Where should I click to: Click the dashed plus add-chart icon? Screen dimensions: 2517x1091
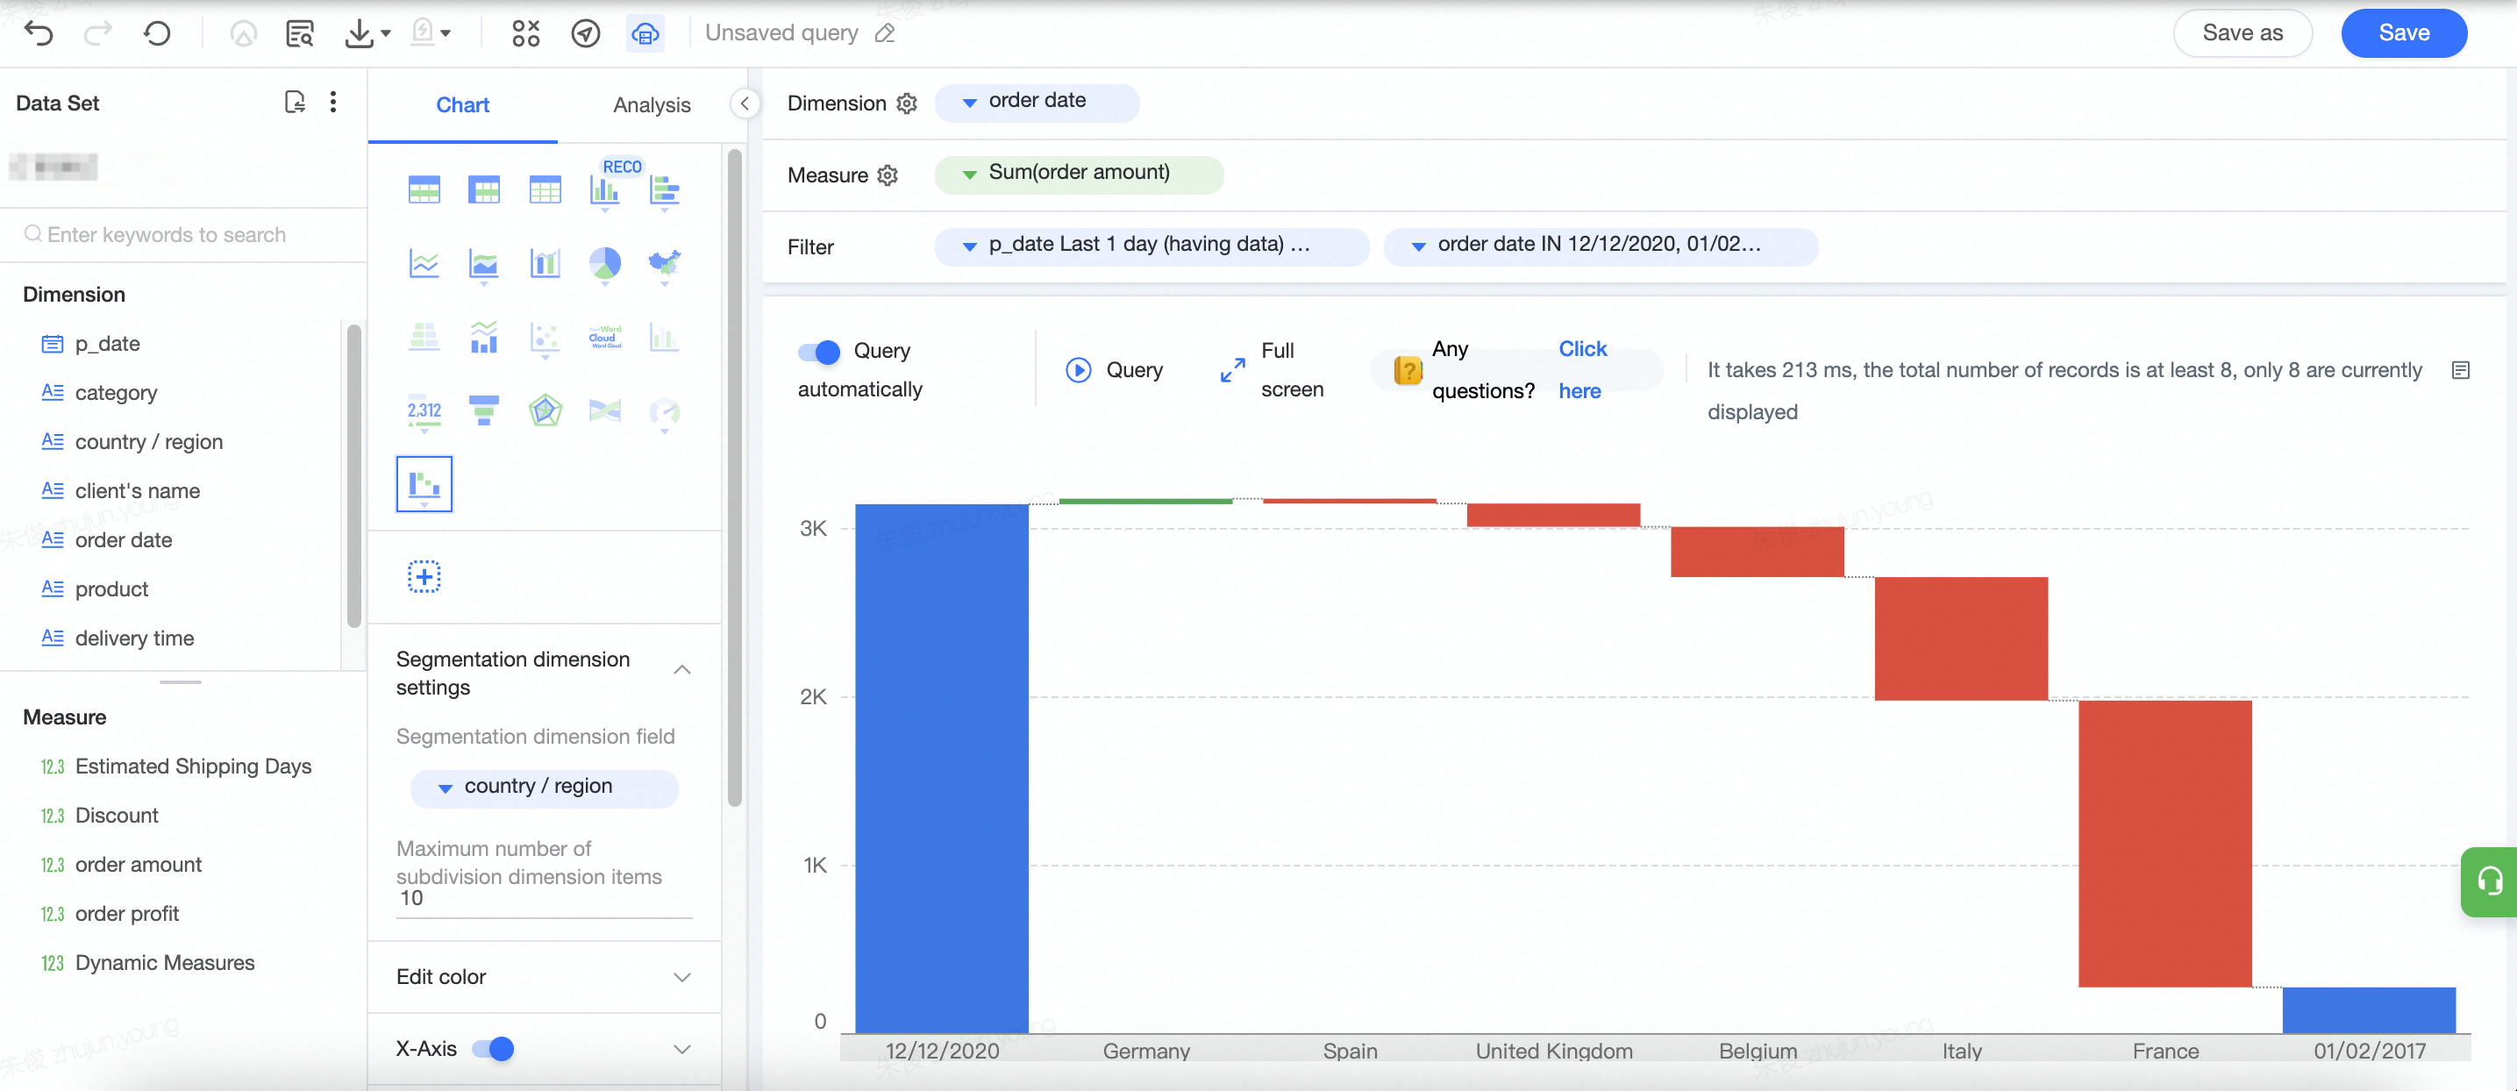424,577
